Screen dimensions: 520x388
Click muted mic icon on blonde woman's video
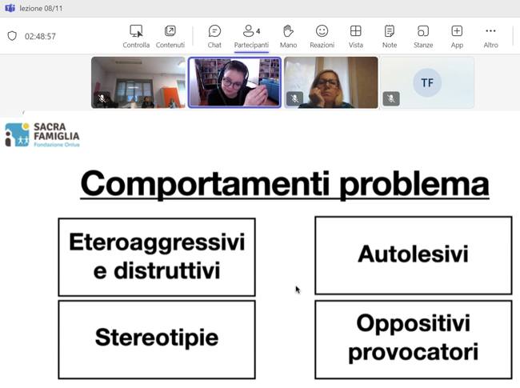coord(295,98)
